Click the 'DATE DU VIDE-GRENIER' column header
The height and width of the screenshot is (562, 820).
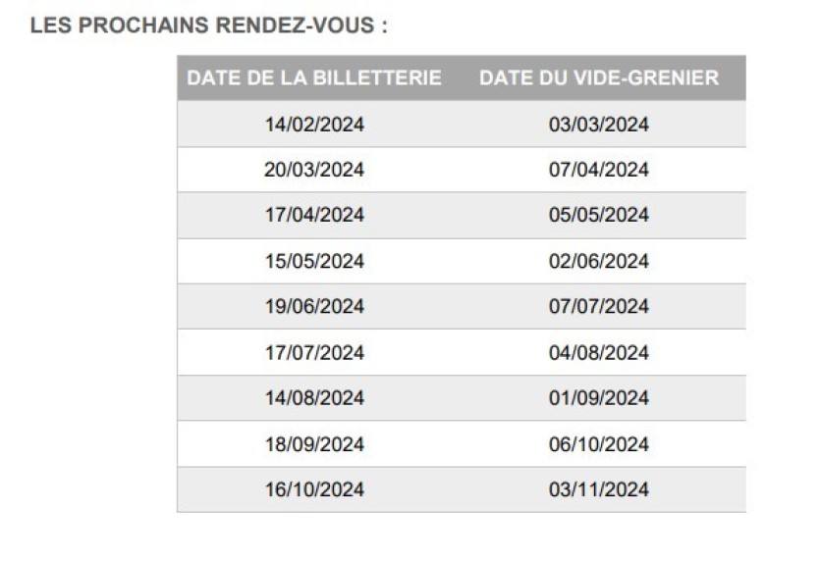point(599,78)
